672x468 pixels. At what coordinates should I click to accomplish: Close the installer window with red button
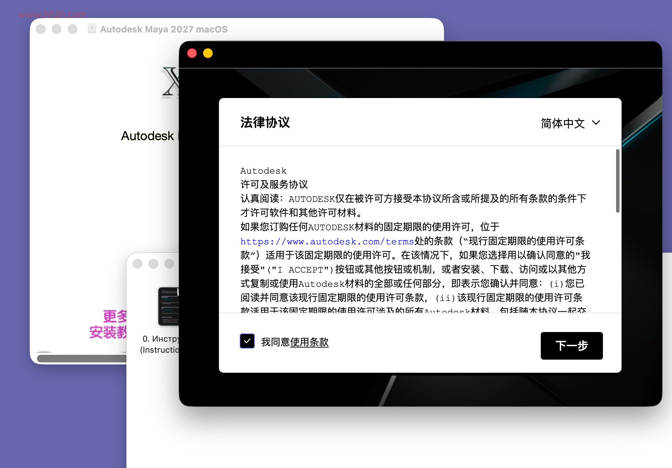point(192,53)
